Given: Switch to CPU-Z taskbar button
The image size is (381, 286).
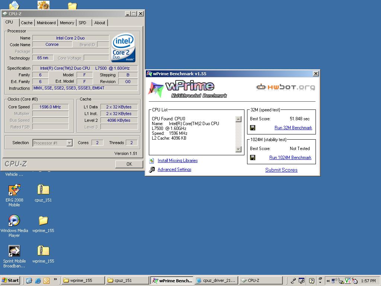Looking at the screenshot, I should coord(261,280).
